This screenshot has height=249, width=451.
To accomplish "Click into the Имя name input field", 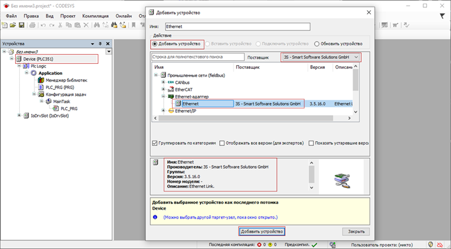I will pyautogui.click(x=238, y=27).
